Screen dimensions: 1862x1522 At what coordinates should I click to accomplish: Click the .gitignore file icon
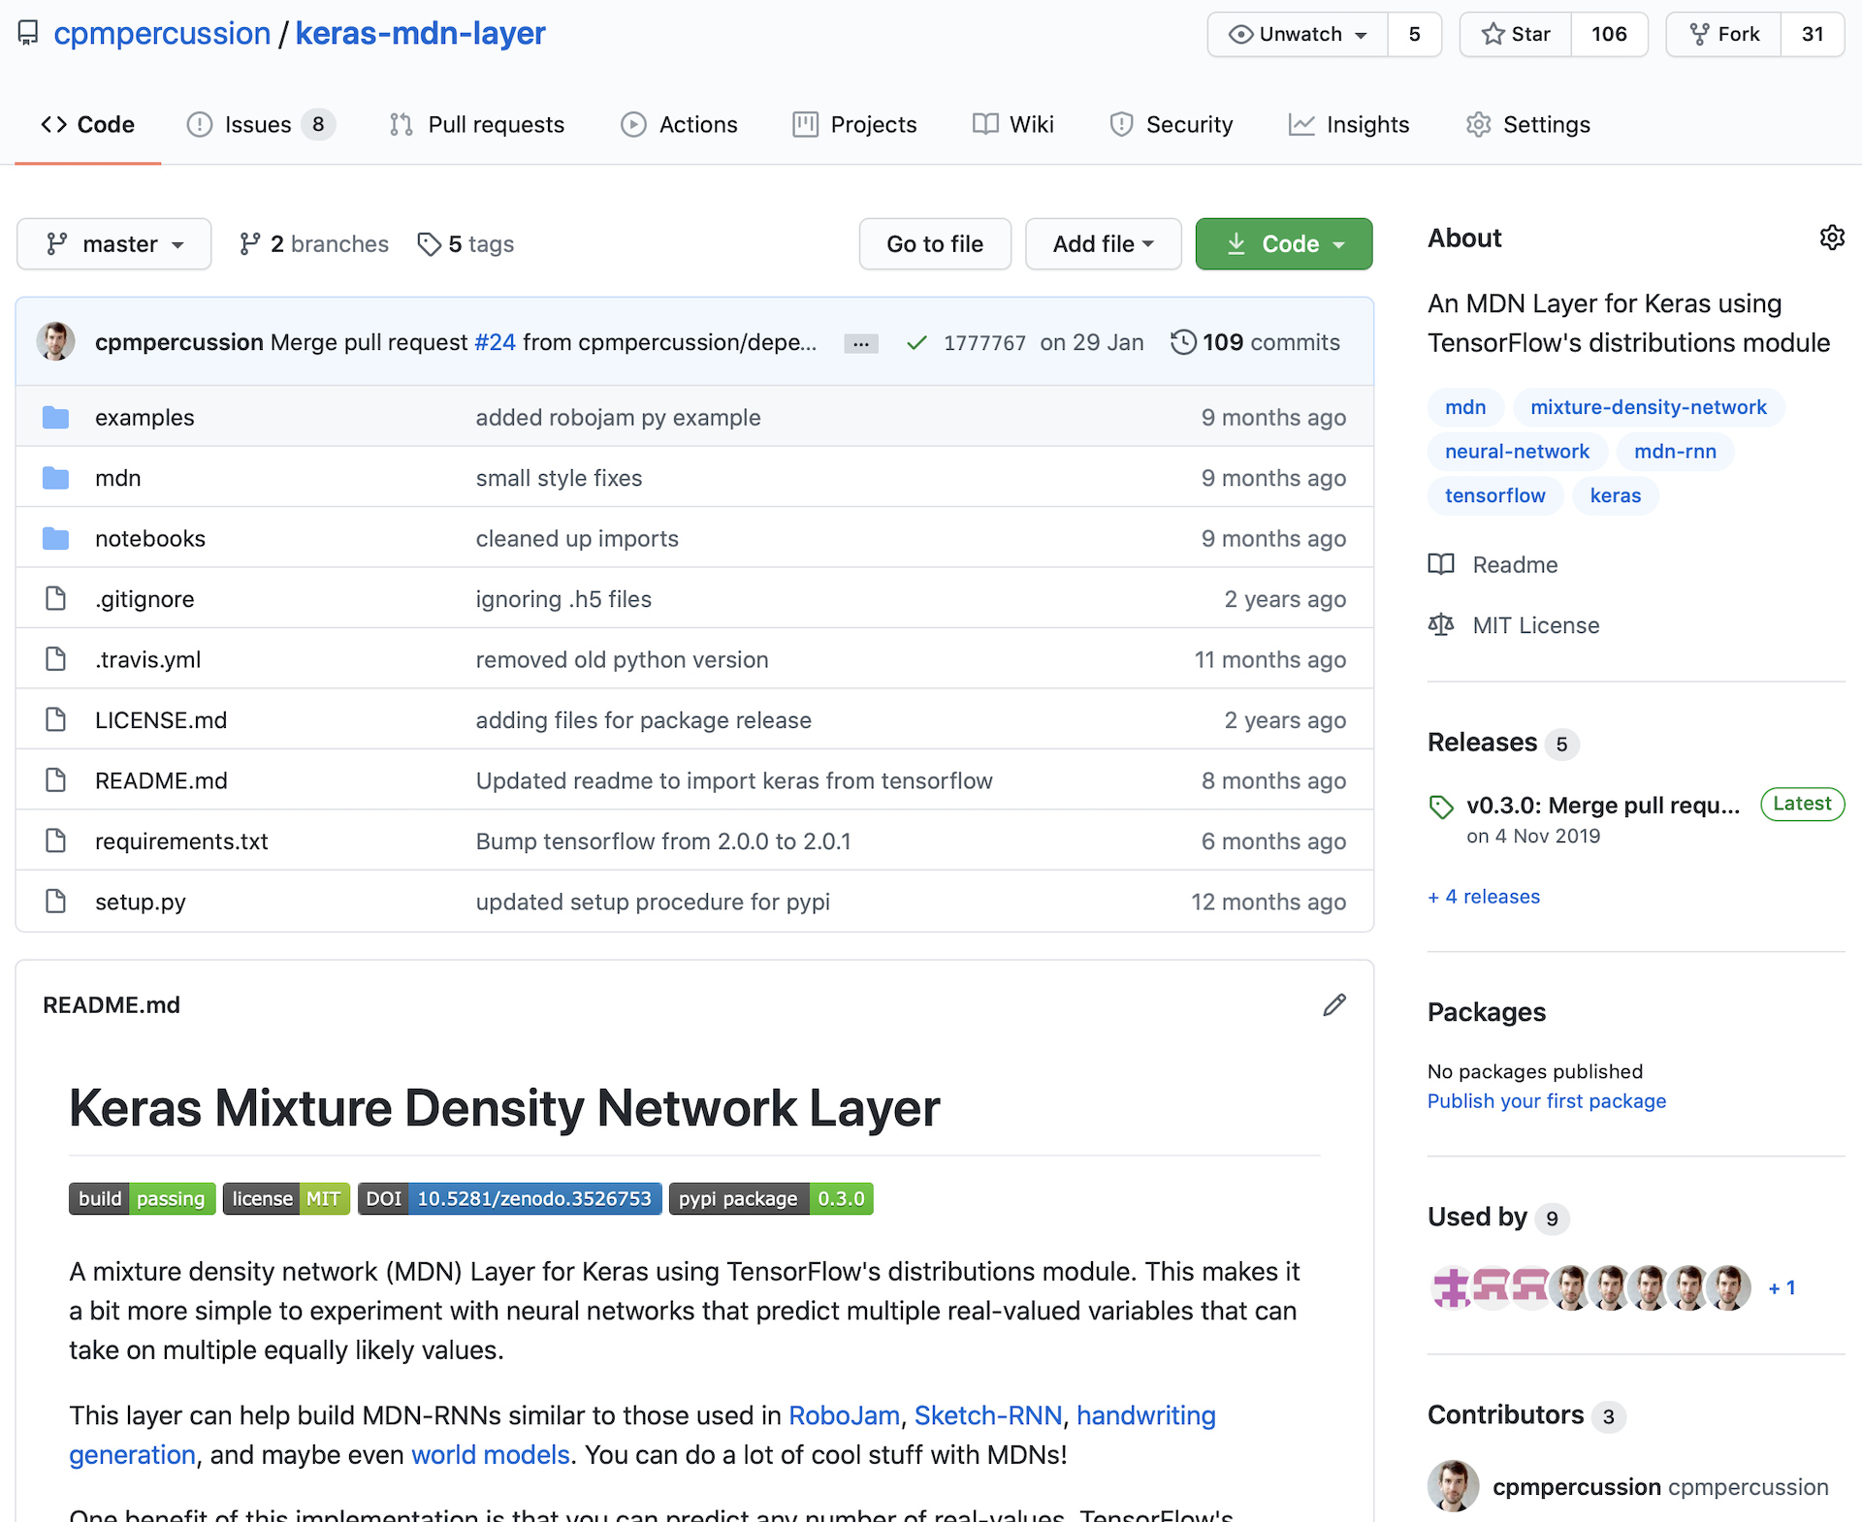click(56, 599)
